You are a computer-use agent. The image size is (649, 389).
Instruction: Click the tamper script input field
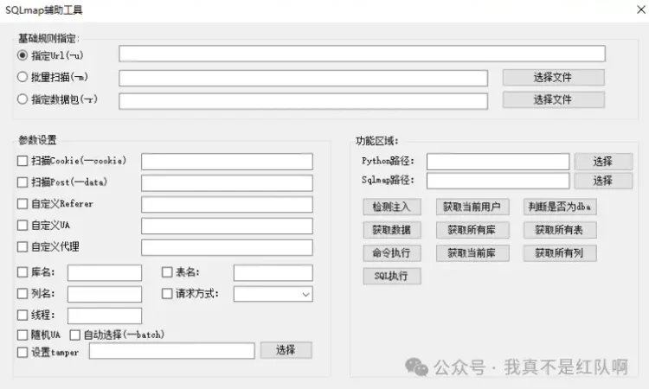(x=172, y=351)
